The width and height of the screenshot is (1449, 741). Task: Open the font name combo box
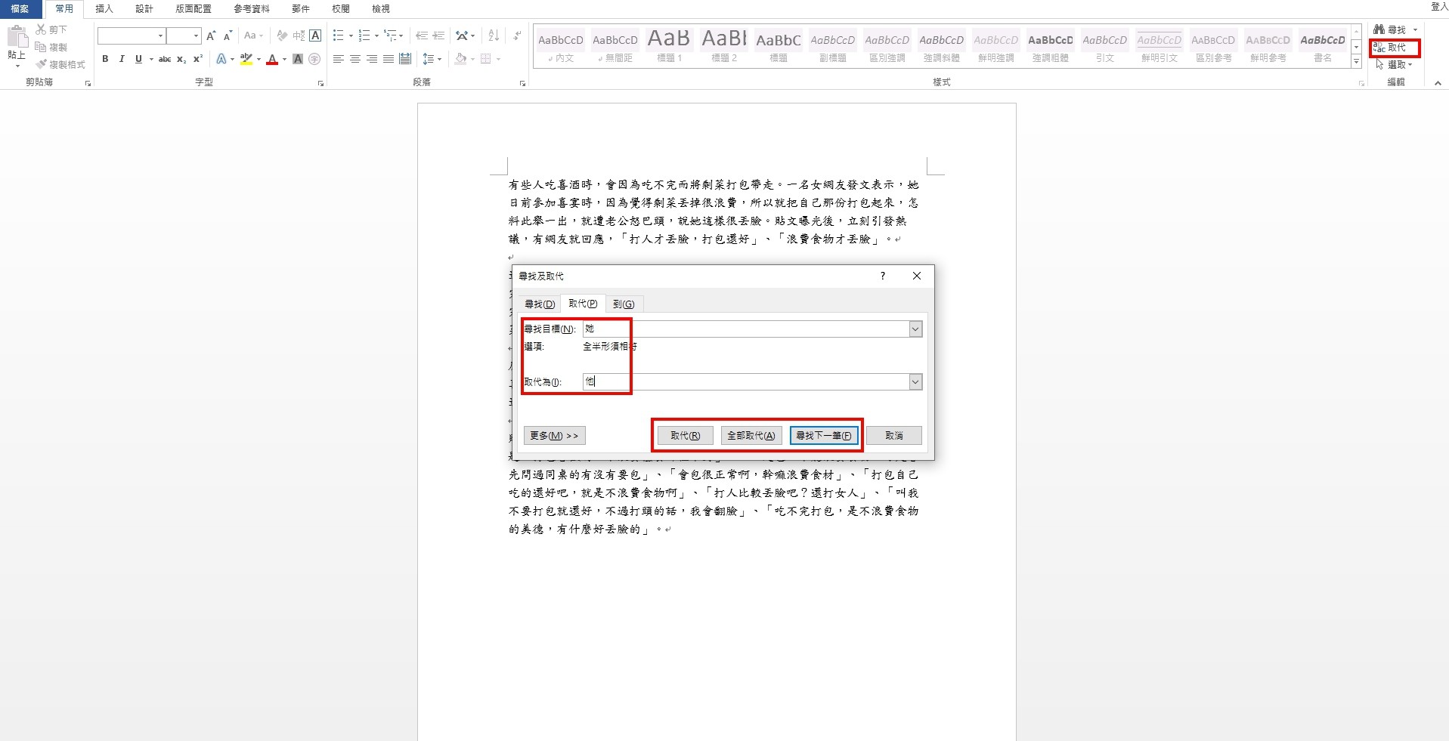[132, 36]
